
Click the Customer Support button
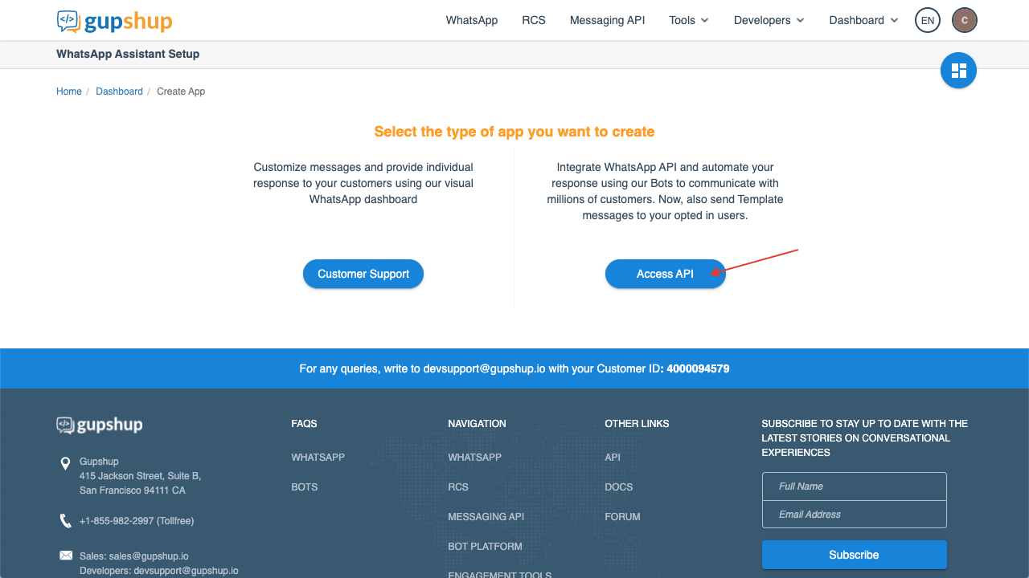coord(363,274)
